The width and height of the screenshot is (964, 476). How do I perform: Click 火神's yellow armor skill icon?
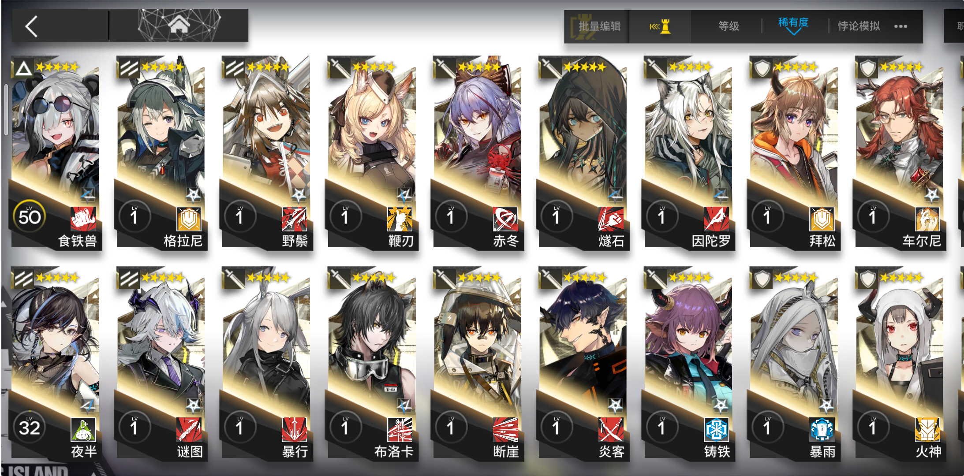pos(927,429)
